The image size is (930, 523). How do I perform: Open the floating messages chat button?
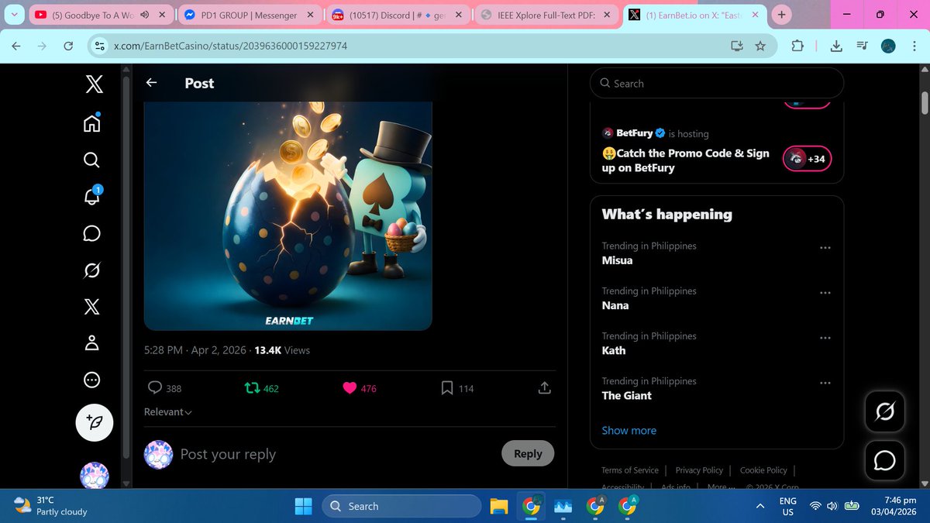[x=884, y=460]
